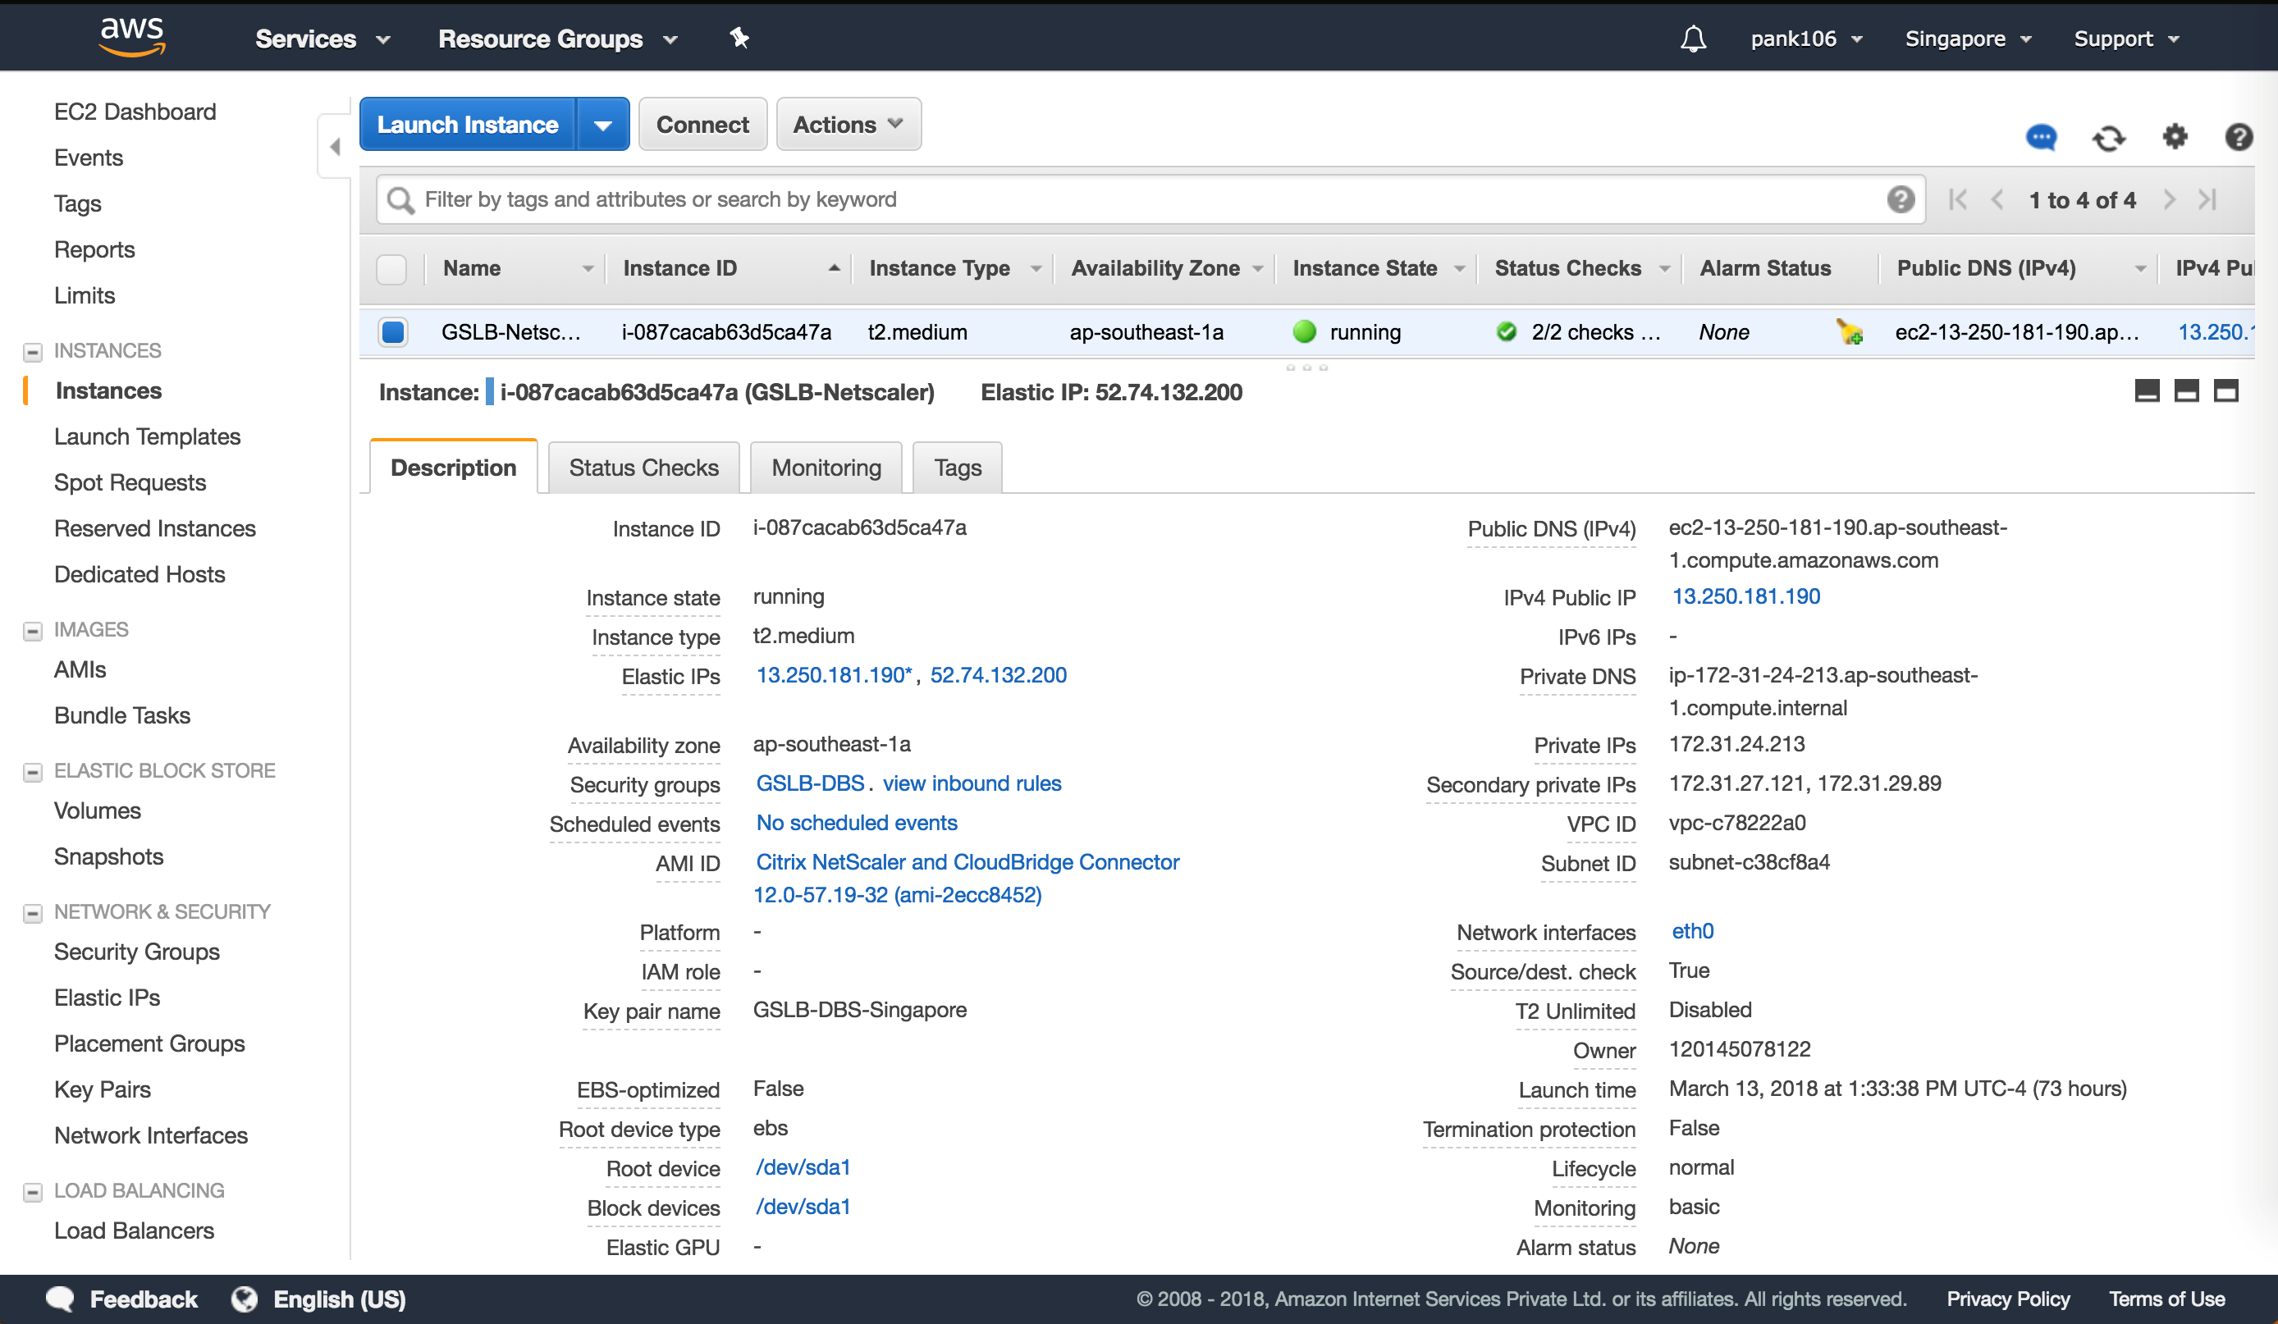Image resolution: width=2278 pixels, height=1324 pixels.
Task: Open the blue chat feedback bubble icon
Action: tap(2041, 137)
